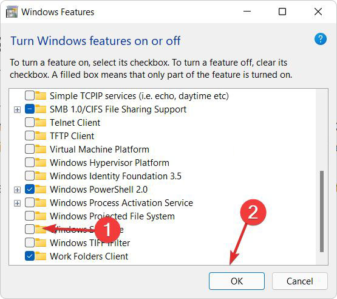Expand the SMB 1.0/CIFS File Sharing tree

[x=17, y=110]
